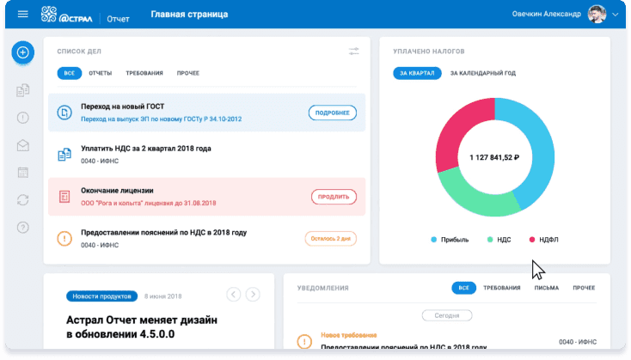Switch to ТРЕБОВАНИЯ tab in notifications
631x360 pixels.
pyautogui.click(x=501, y=288)
